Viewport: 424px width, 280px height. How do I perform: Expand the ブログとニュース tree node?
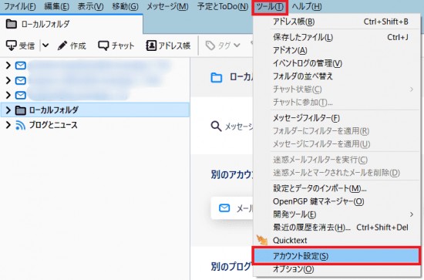coord(8,125)
